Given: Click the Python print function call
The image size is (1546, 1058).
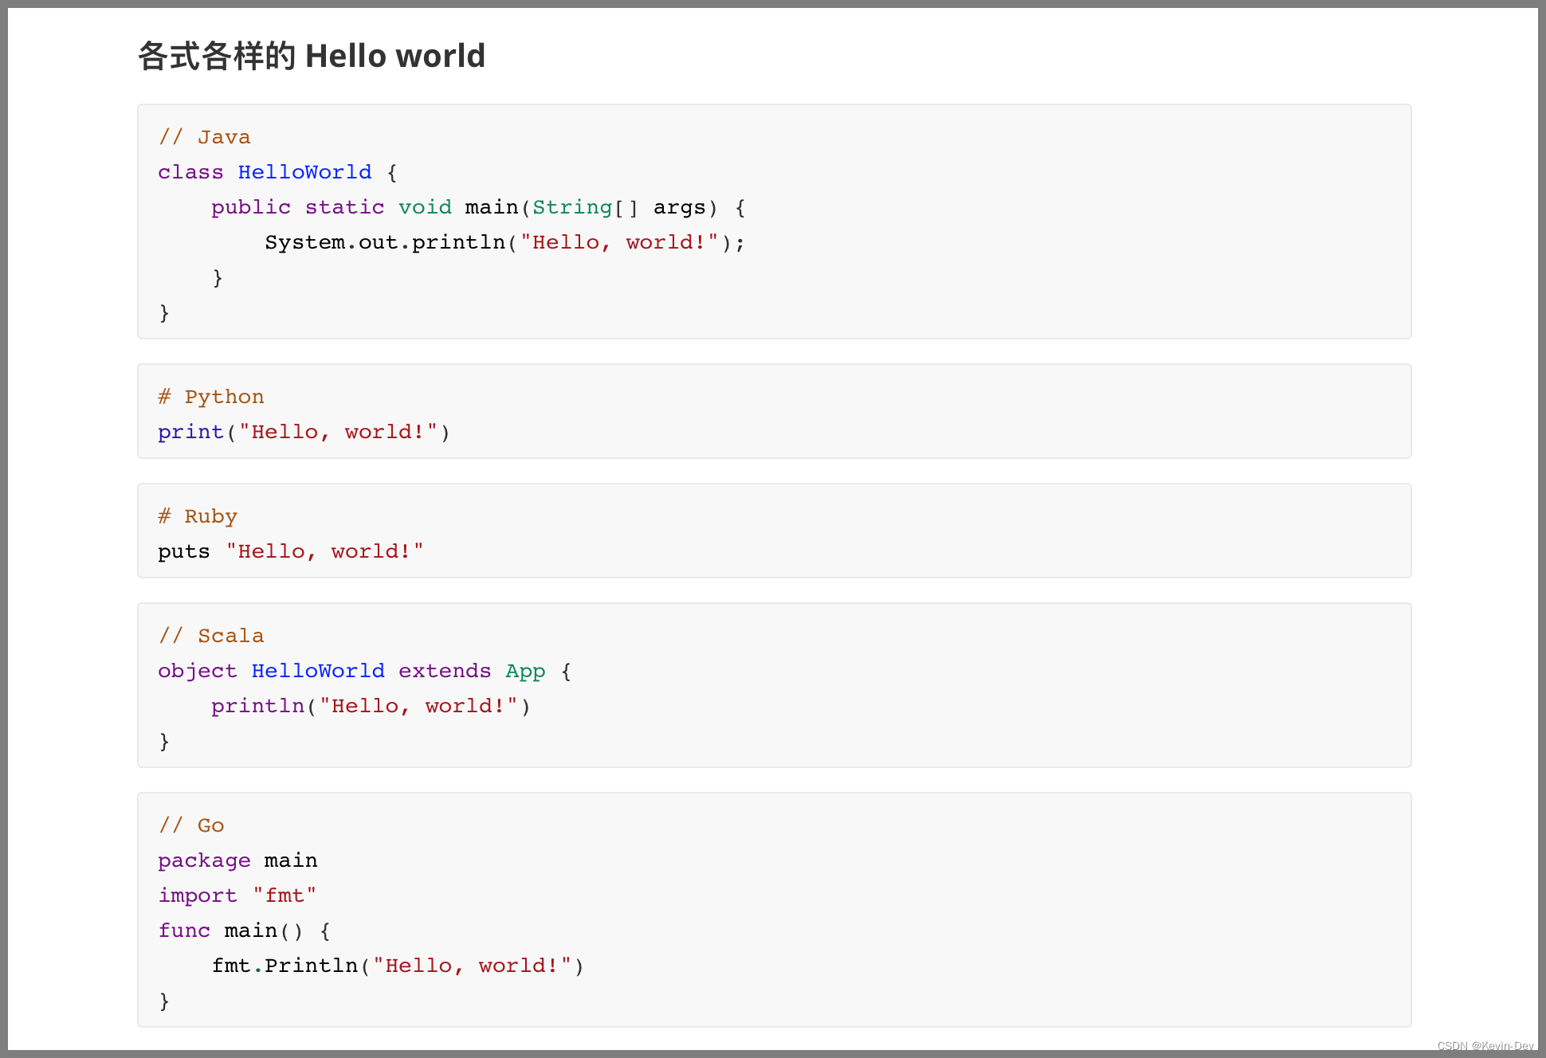Looking at the screenshot, I should point(303,432).
